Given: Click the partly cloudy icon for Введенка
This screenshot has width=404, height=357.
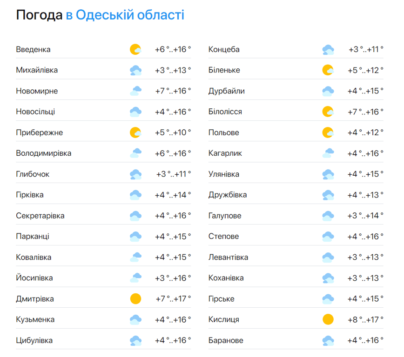Looking at the screenshot, I should coord(135,49).
